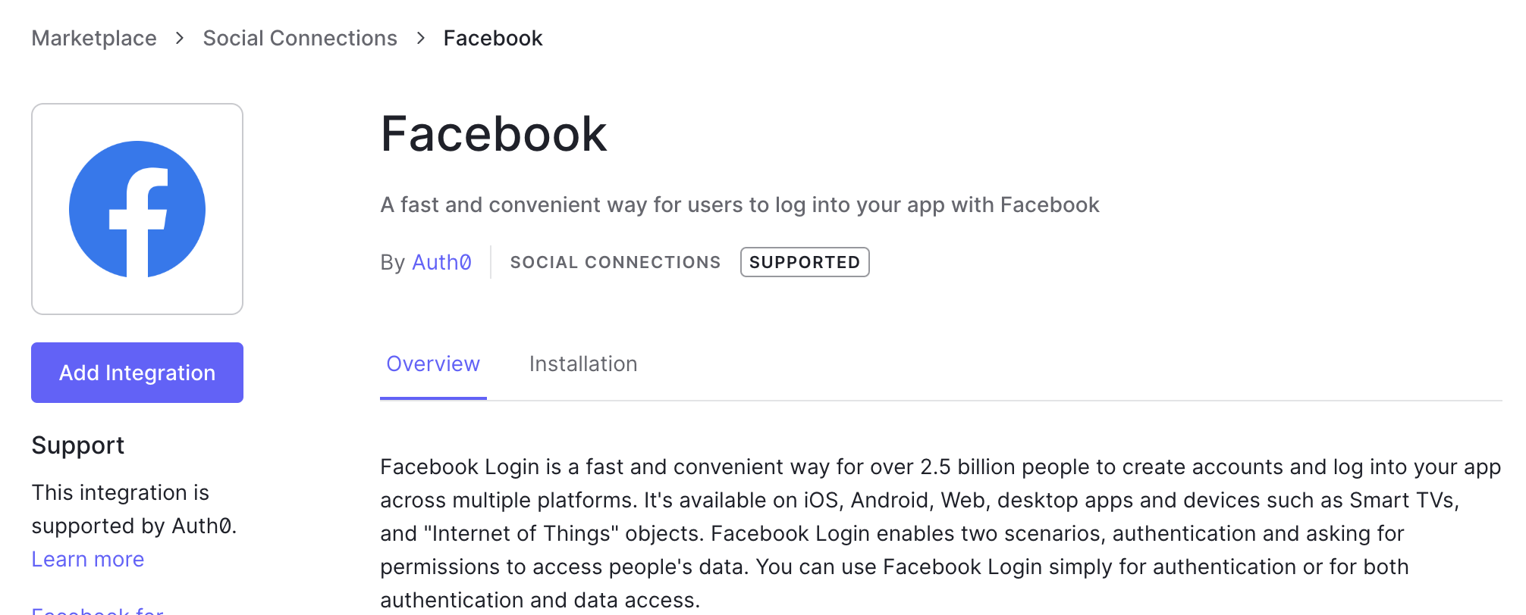Click the Facebook page heading
1526x615 pixels.
tap(494, 133)
